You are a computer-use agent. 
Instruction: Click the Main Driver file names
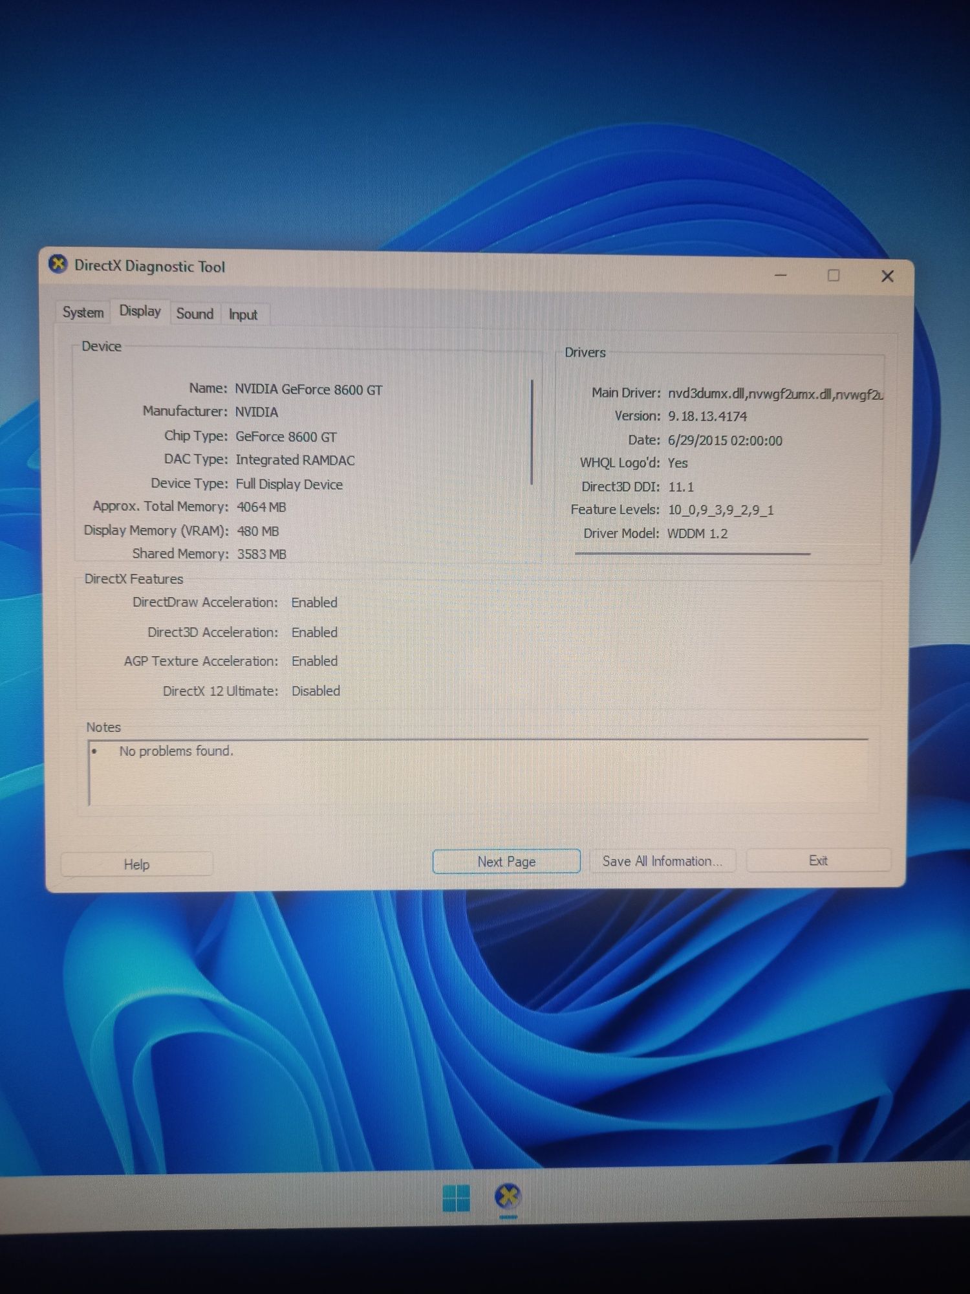775,394
